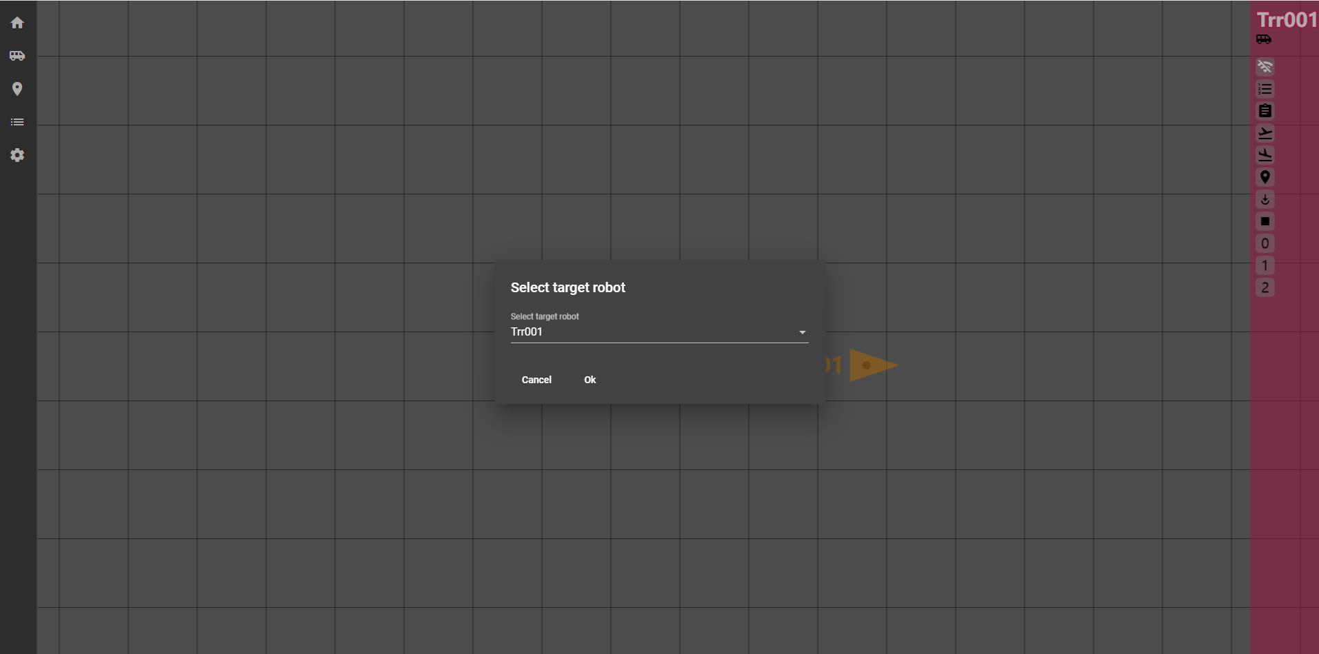The image size is (1319, 654).
Task: Cancel the Select target robot dialog
Action: pos(536,380)
